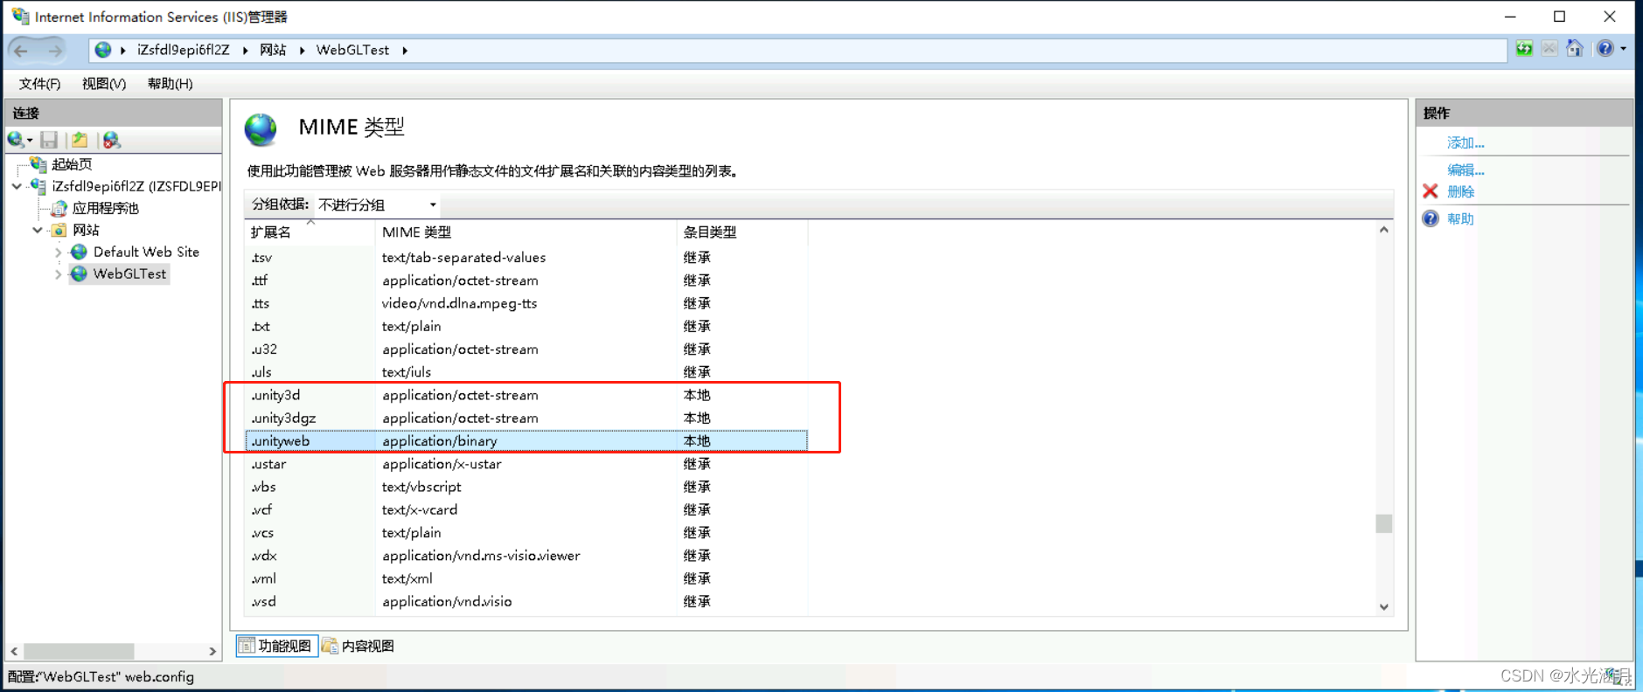1643x692 pixels.
Task: Click the 编辑... link in Actions pane
Action: pos(1465,170)
